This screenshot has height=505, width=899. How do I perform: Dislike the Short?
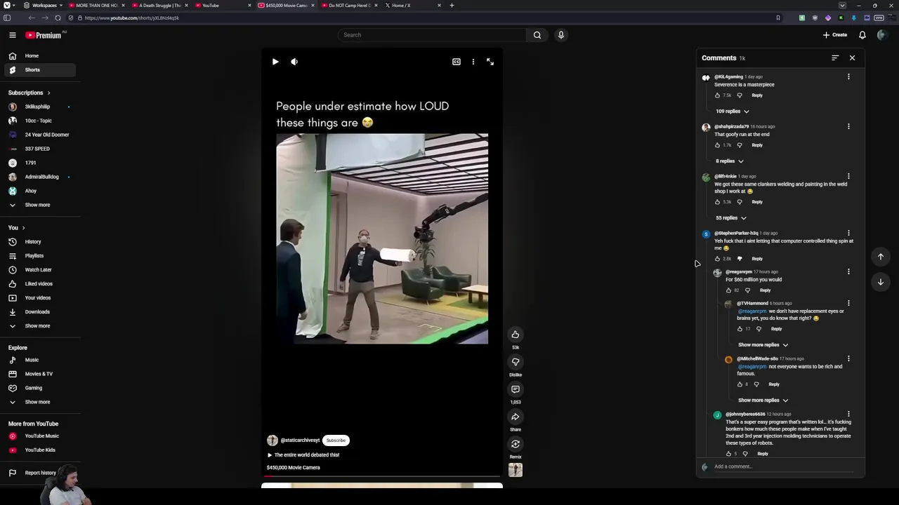tap(516, 362)
